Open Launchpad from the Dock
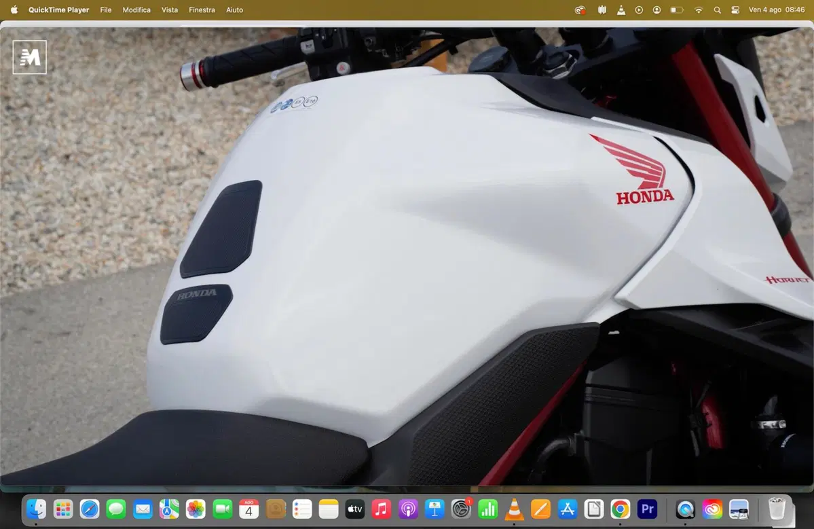814x529 pixels. click(63, 509)
